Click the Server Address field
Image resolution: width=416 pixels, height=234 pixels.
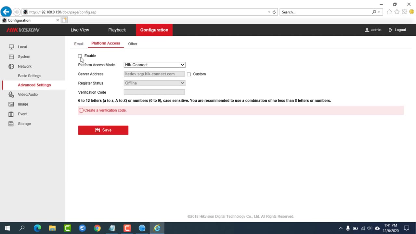pyautogui.click(x=154, y=74)
